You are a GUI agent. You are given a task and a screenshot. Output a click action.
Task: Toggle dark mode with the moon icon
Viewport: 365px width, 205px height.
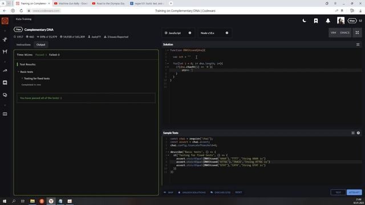(x=304, y=20)
